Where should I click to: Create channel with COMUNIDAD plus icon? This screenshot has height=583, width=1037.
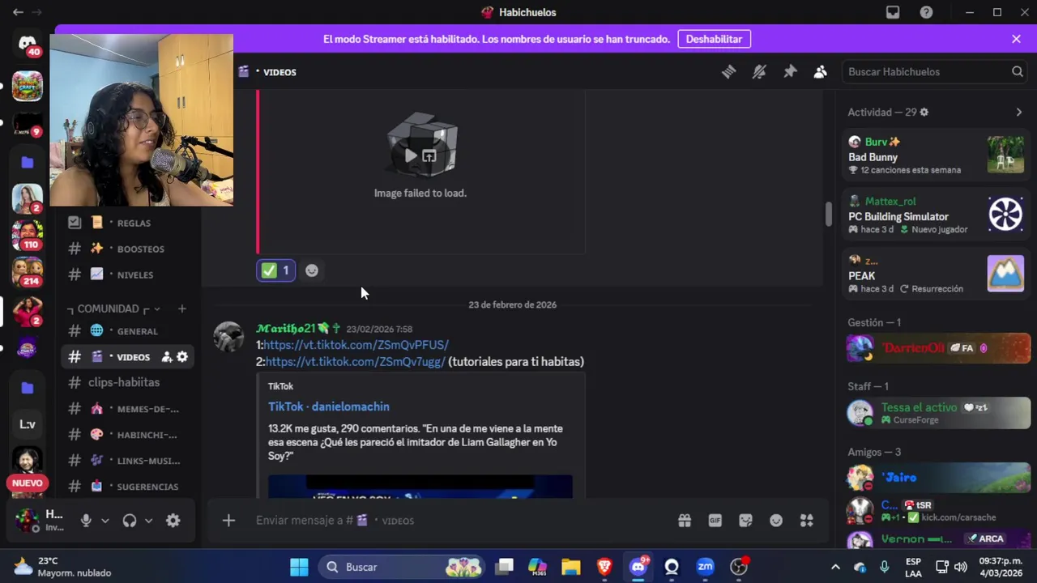pos(181,309)
